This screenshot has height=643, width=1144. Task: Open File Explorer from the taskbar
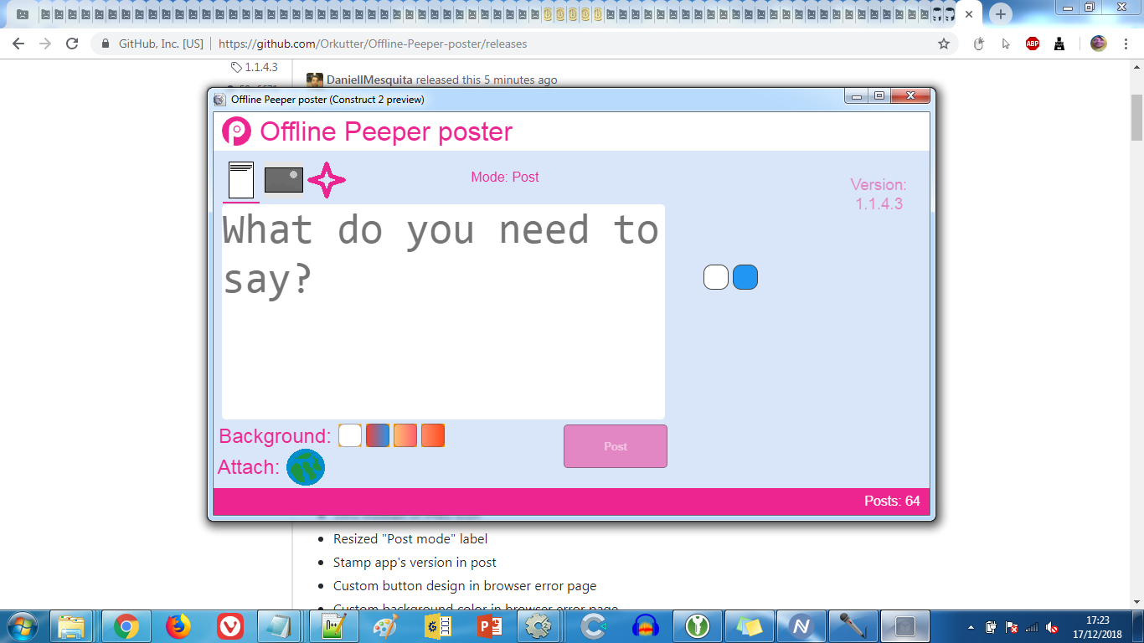(72, 625)
